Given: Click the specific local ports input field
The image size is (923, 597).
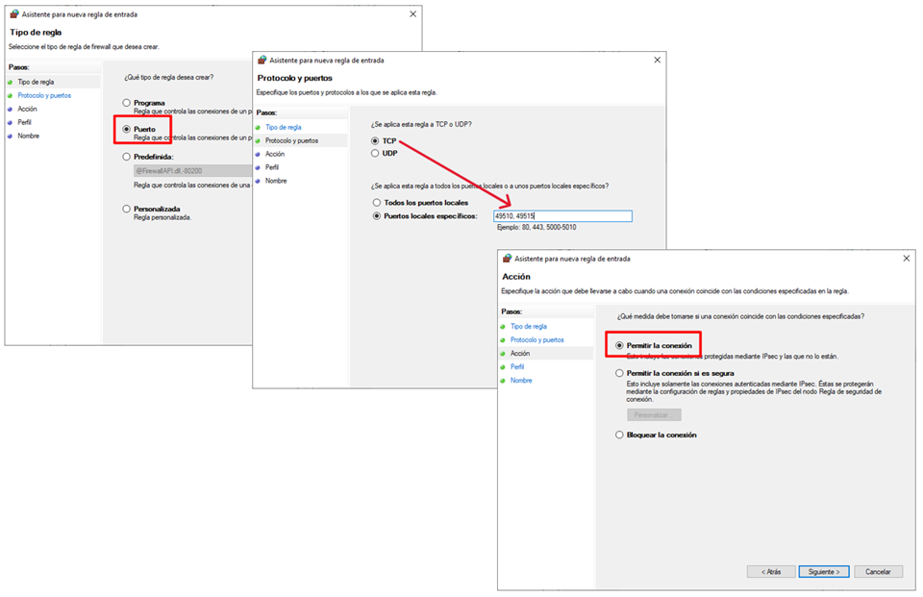Looking at the screenshot, I should pos(561,216).
